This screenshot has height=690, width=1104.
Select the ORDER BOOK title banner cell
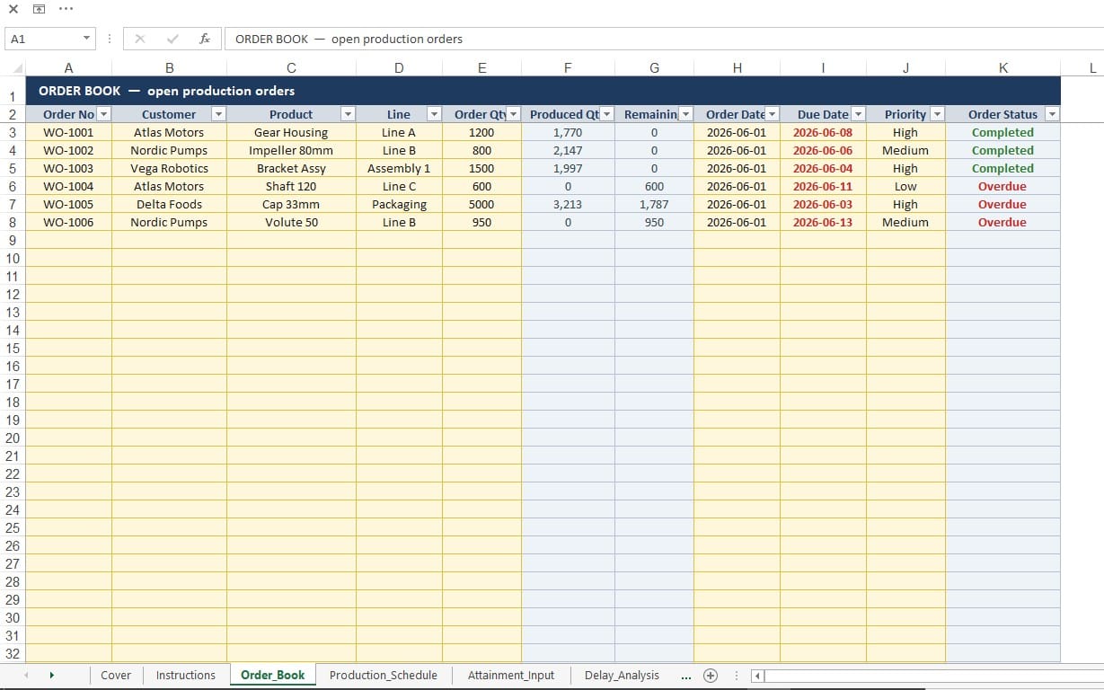[543, 91]
